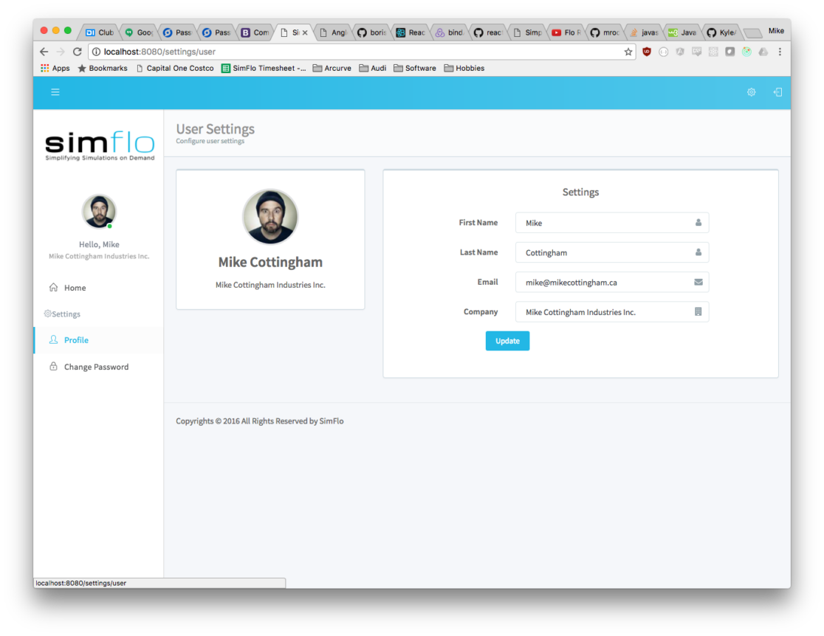Click the building icon in Company field
This screenshot has height=636, width=824.
[x=698, y=312]
